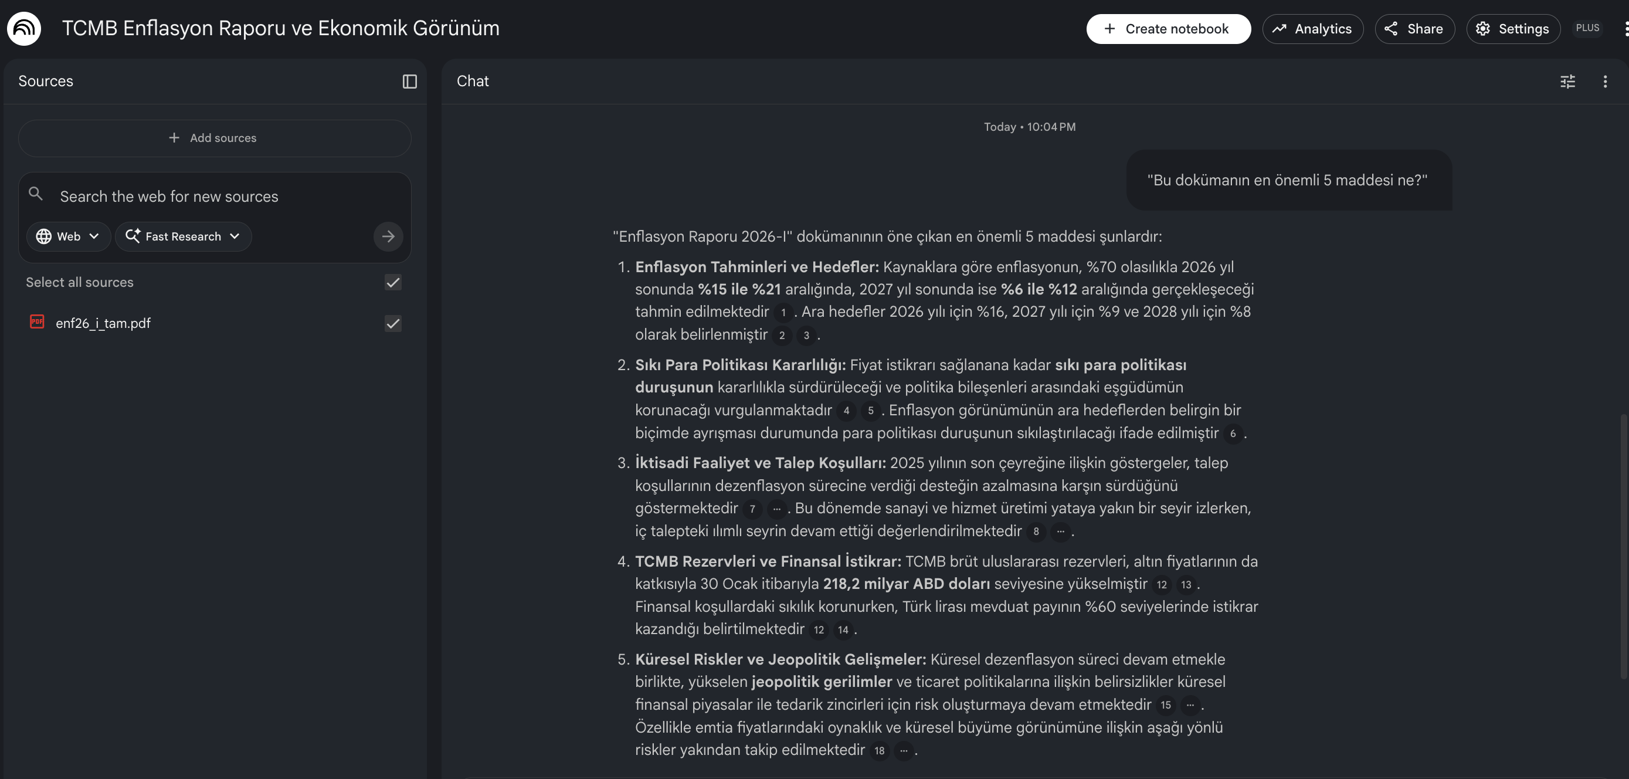Image resolution: width=1629 pixels, height=779 pixels.
Task: Submit web search arrow button
Action: [388, 236]
